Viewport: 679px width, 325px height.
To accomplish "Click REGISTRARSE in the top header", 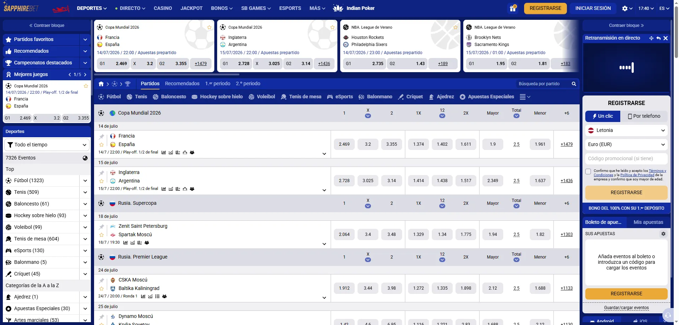I will point(545,8).
